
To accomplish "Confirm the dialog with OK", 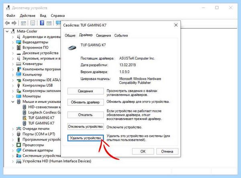I will pos(143,151).
